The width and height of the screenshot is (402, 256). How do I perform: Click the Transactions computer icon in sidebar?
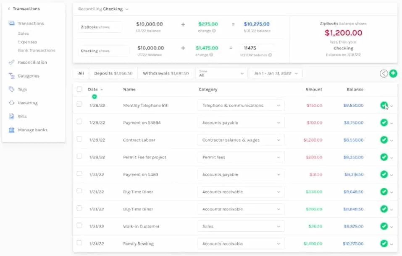pos(11,23)
